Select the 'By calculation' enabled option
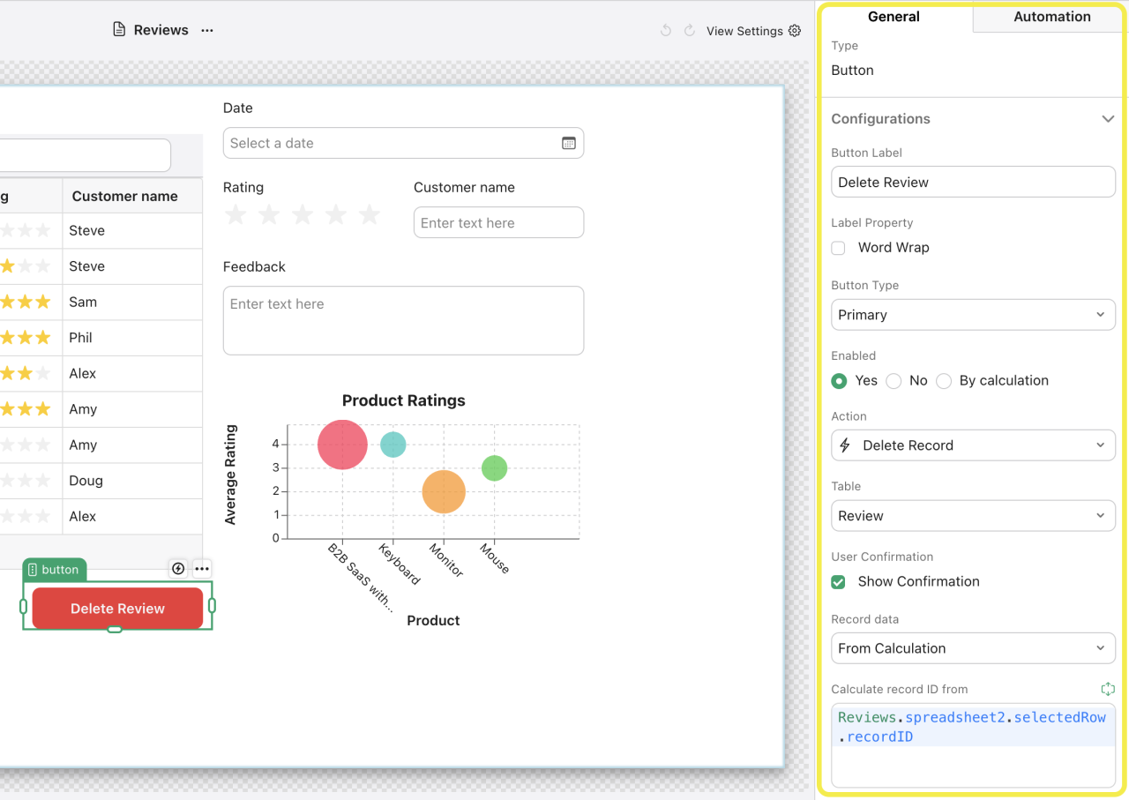Image resolution: width=1129 pixels, height=800 pixels. 945,381
